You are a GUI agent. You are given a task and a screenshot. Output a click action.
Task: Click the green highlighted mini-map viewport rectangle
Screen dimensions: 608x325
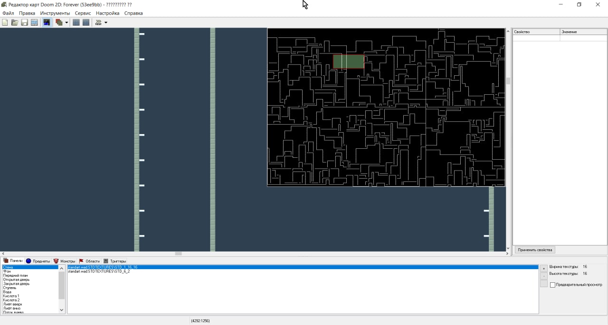coord(349,62)
